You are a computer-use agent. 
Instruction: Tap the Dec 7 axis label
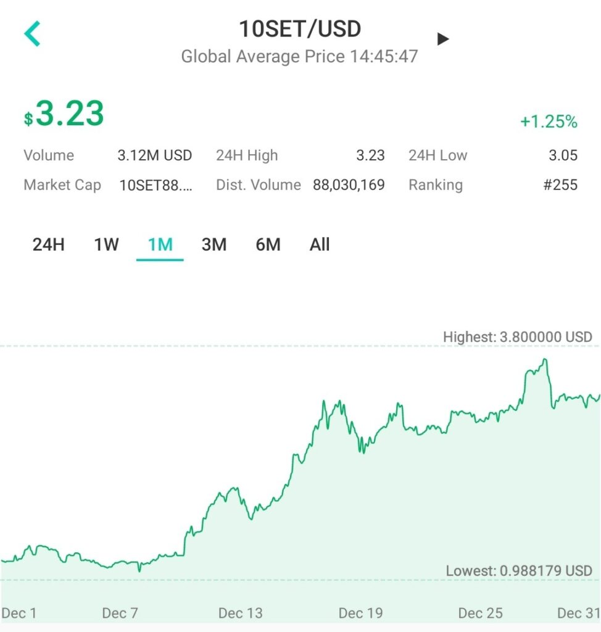coord(120,613)
